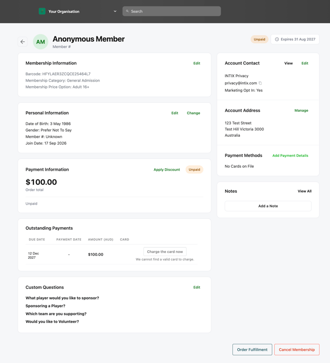
Task: View the Account Contact
Action: [x=289, y=63]
